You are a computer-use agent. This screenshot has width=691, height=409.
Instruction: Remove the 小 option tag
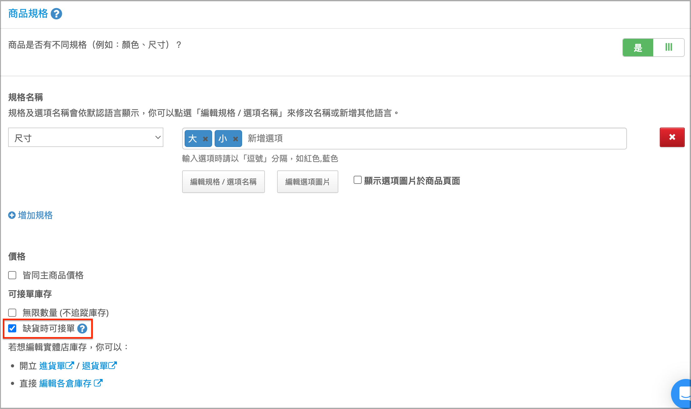236,139
